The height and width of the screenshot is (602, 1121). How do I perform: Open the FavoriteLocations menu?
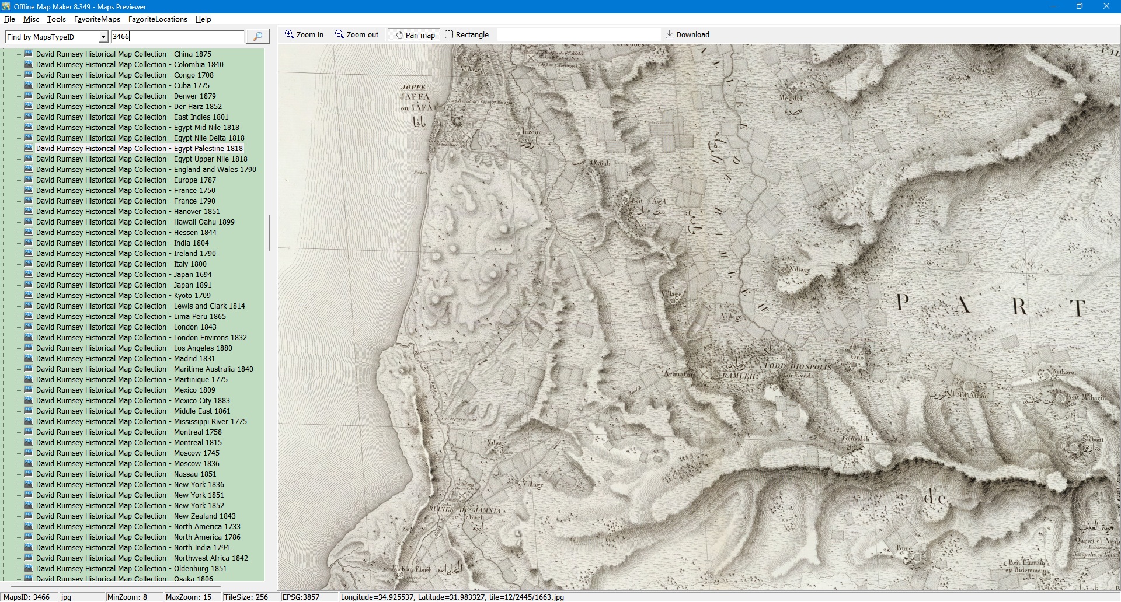coord(158,19)
